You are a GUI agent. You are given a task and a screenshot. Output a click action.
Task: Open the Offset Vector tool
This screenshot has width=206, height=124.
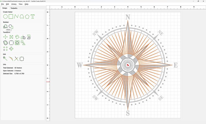(5, 43)
